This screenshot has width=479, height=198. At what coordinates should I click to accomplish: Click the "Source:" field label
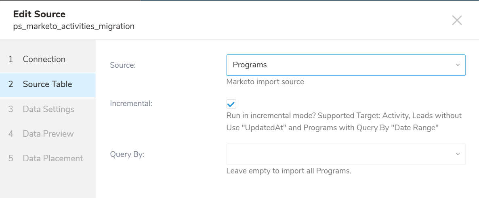[x=123, y=65]
